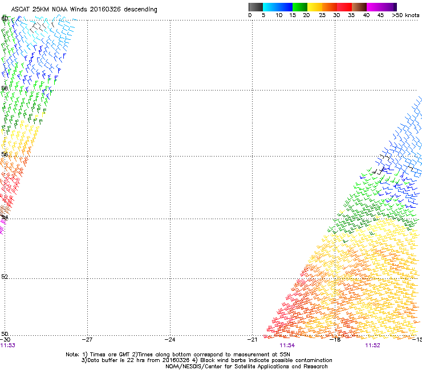This screenshot has width=422, height=370.
Task: Click the '11:52' swath time label
Action: tap(372, 346)
